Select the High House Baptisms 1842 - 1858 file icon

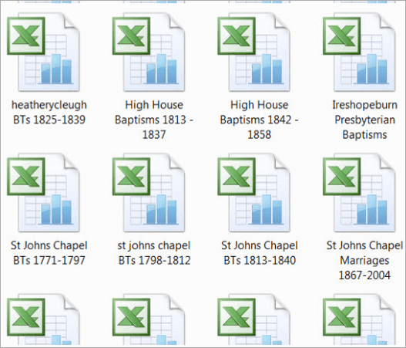(x=253, y=52)
